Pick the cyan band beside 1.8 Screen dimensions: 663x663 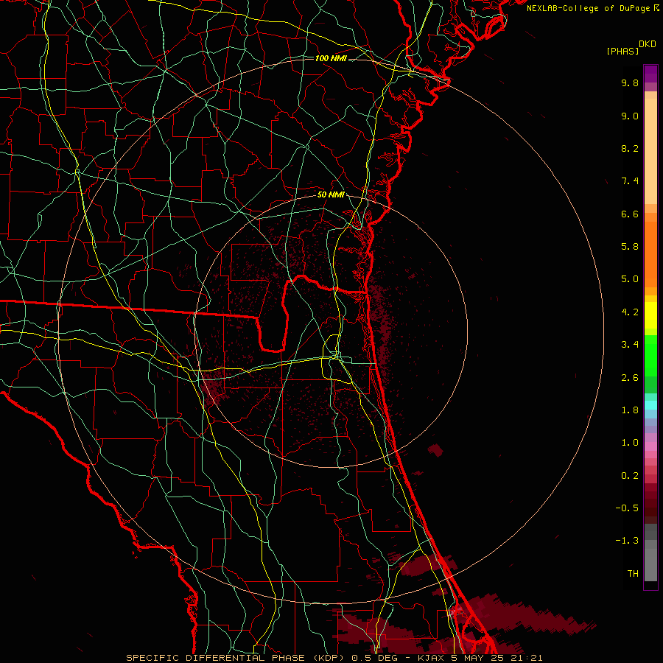pos(650,405)
